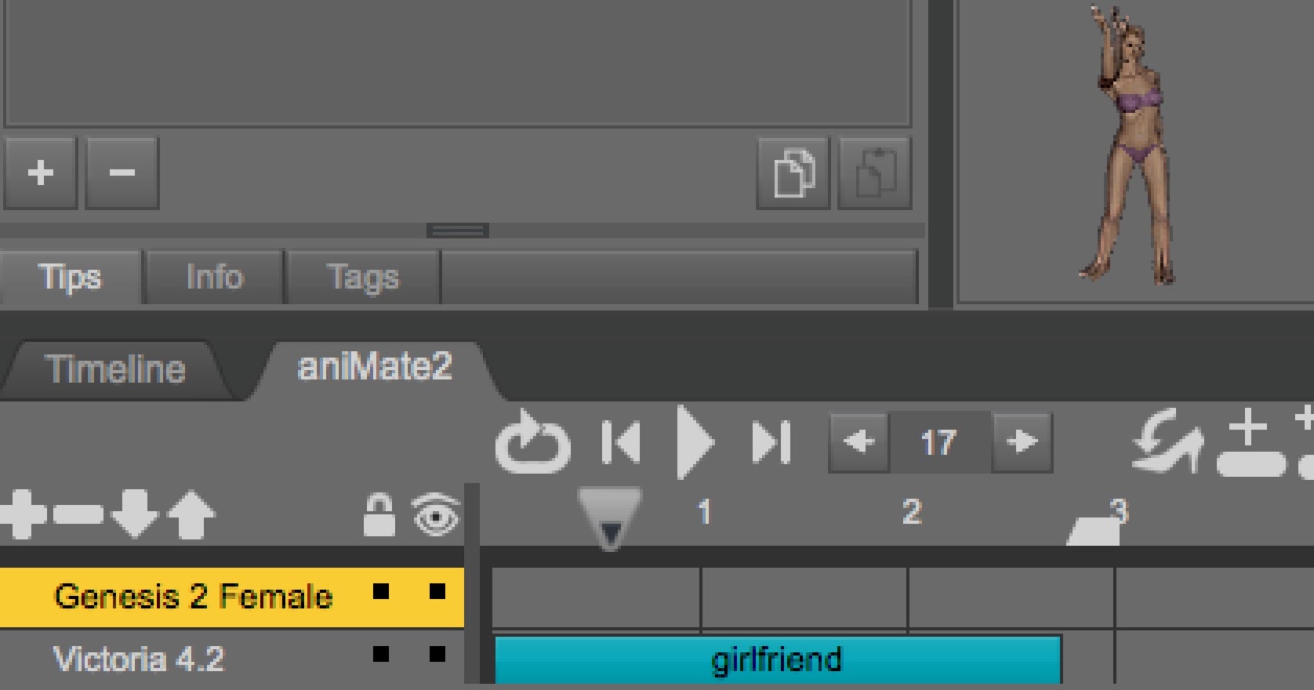
Task: Switch to the Timeline tab
Action: [x=115, y=369]
